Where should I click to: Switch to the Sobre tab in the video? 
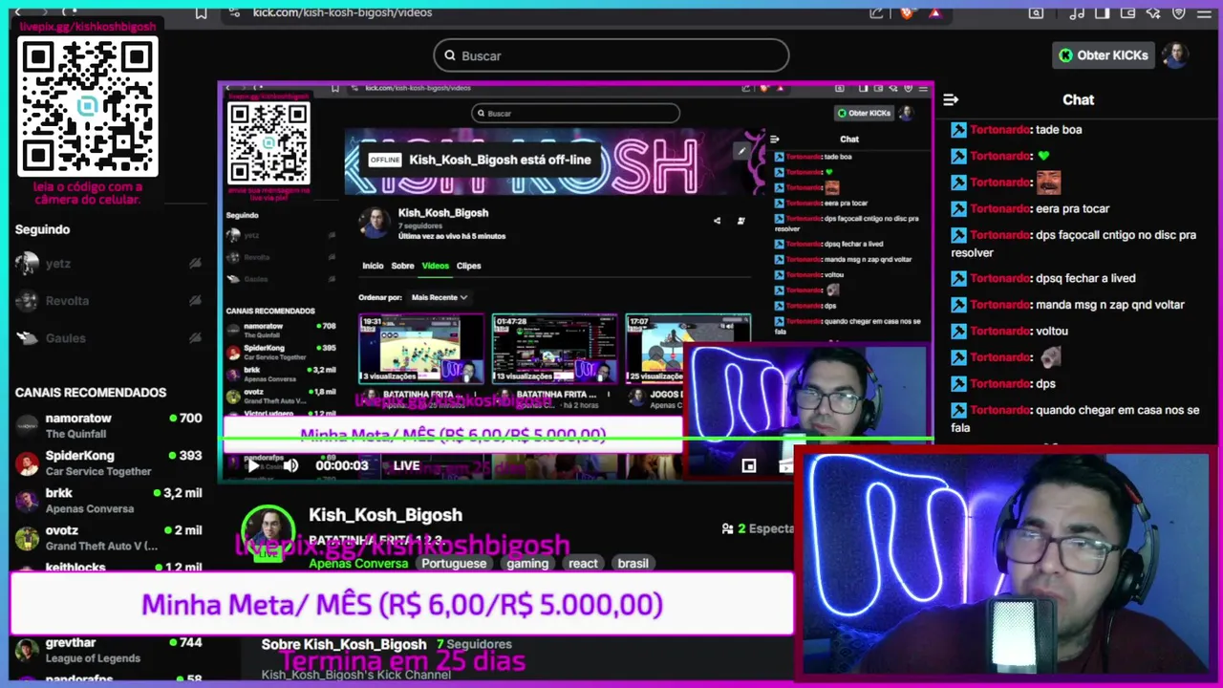click(402, 266)
